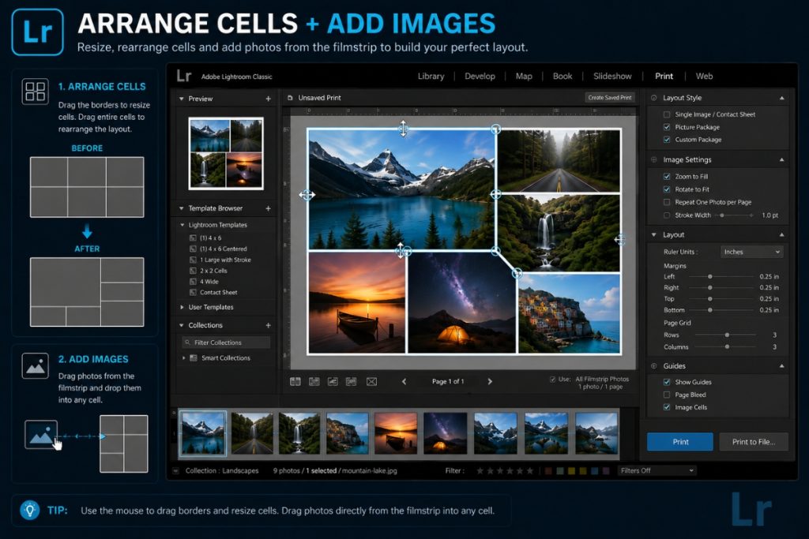Screen dimensions: 809x539
Task: Expand the User Templates folder
Action: tap(182, 307)
